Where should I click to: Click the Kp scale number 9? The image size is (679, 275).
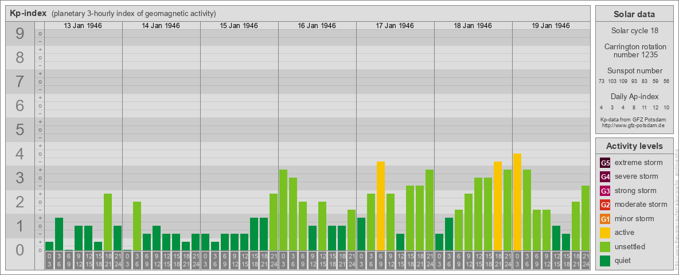click(20, 33)
